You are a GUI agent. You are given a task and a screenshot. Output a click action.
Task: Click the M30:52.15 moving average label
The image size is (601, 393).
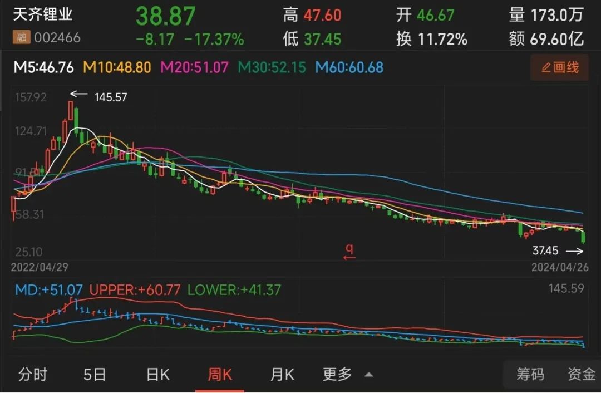pyautogui.click(x=272, y=67)
